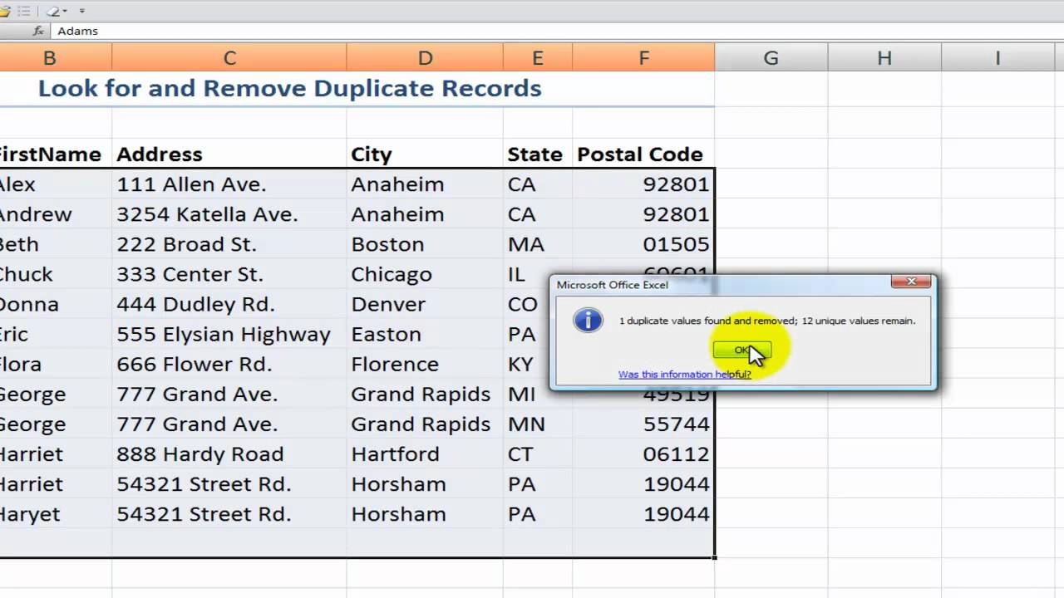The image size is (1064, 598).
Task: Click the 'Look for and Remove Duplicate Records' title
Action: (289, 89)
